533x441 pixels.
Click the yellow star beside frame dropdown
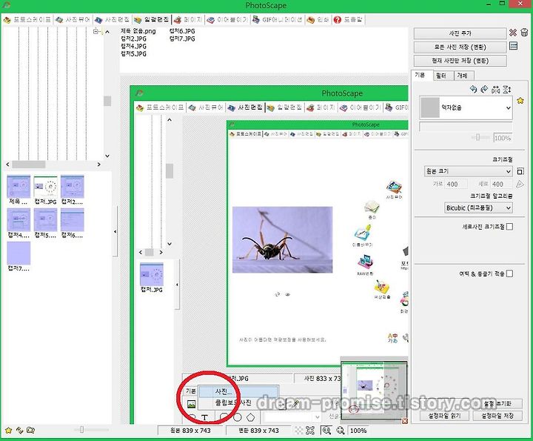520,100
